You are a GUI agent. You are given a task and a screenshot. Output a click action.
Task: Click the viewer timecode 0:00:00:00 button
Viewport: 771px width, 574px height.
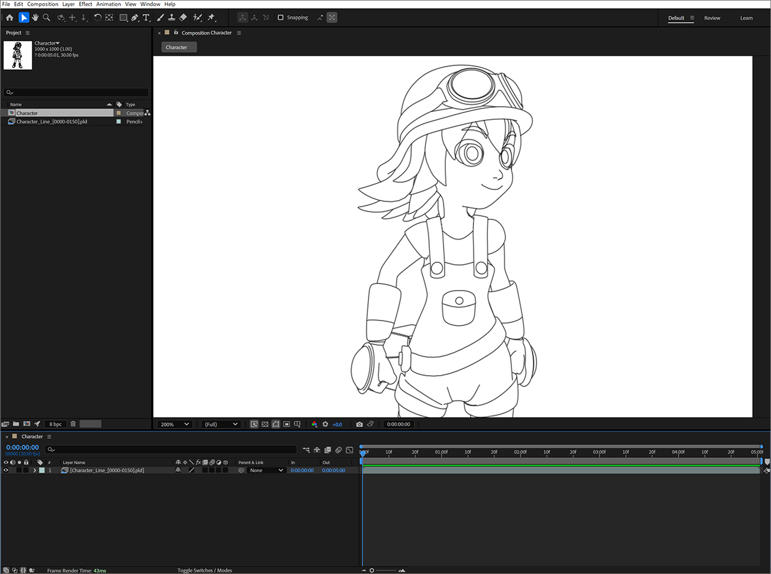pyautogui.click(x=399, y=424)
